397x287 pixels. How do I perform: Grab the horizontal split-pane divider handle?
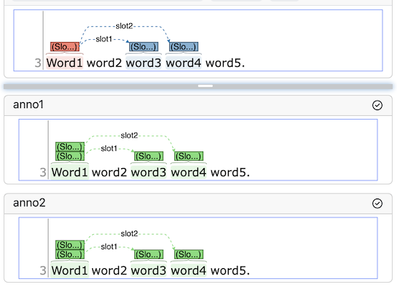point(205,86)
